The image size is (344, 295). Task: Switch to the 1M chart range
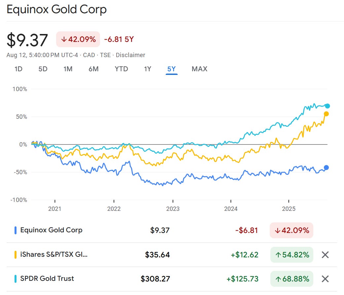pos(68,69)
